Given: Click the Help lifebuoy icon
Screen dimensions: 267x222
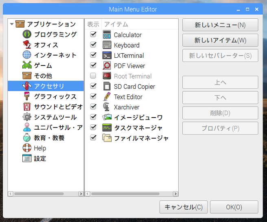Looking at the screenshot, I should click(27, 148).
